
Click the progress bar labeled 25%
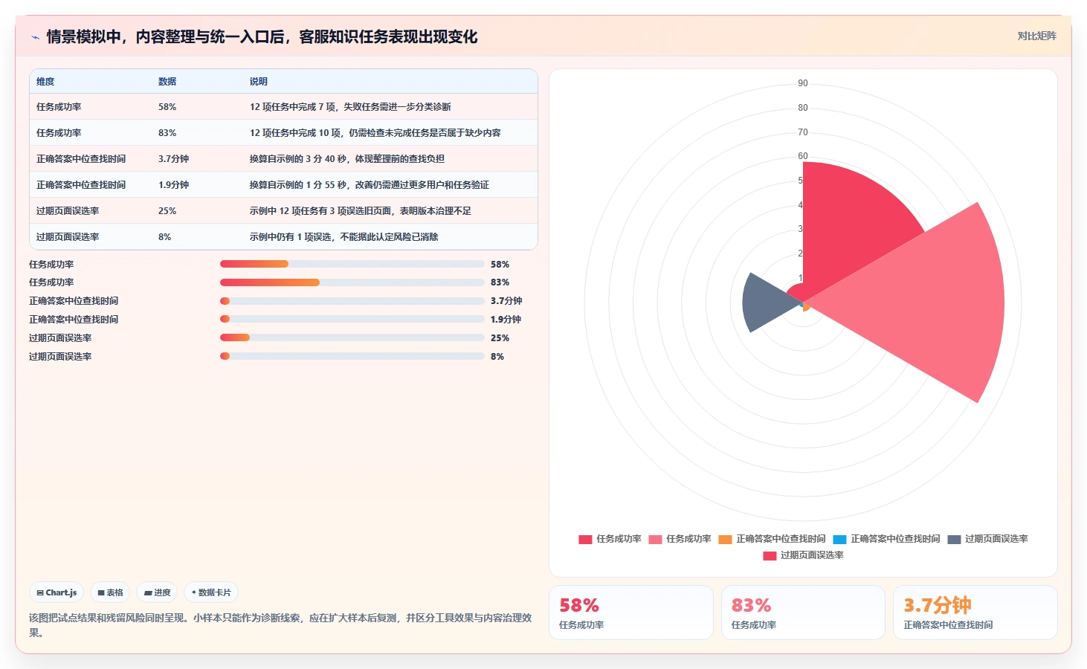(352, 337)
